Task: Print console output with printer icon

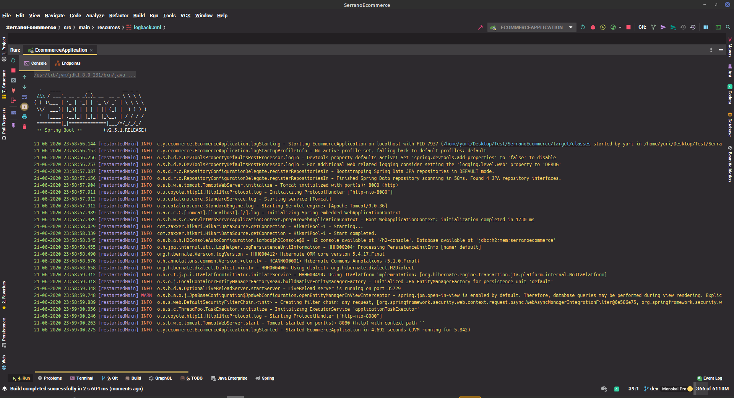Action: [x=24, y=117]
